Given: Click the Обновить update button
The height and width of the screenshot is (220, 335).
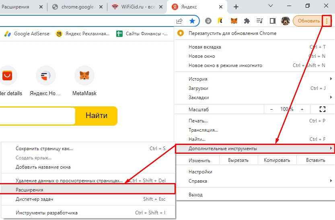Looking at the screenshot, I should pyautogui.click(x=308, y=21).
